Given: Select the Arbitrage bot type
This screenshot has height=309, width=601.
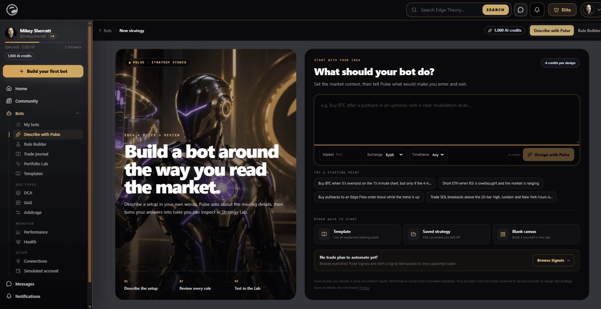Looking at the screenshot, I should click(32, 212).
